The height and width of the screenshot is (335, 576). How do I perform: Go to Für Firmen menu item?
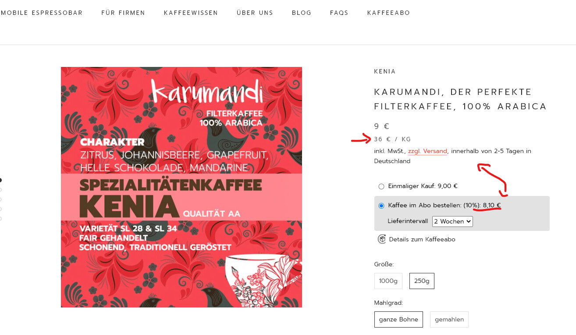[123, 13]
